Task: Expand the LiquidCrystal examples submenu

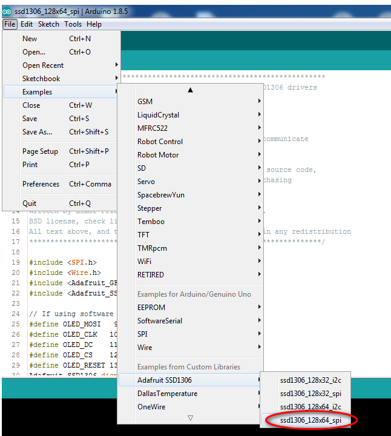Action: (191, 115)
